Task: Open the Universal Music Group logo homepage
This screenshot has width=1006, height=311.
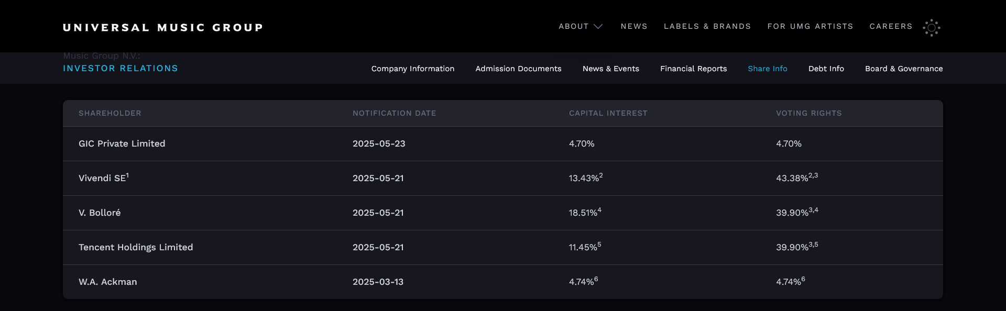Action: 163,27
